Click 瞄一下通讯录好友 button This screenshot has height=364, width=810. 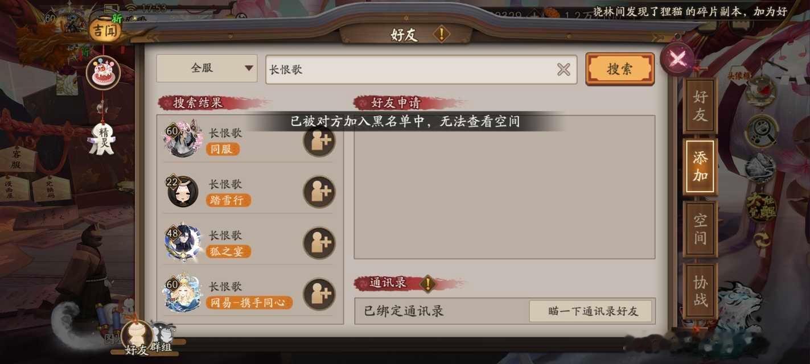[591, 311]
